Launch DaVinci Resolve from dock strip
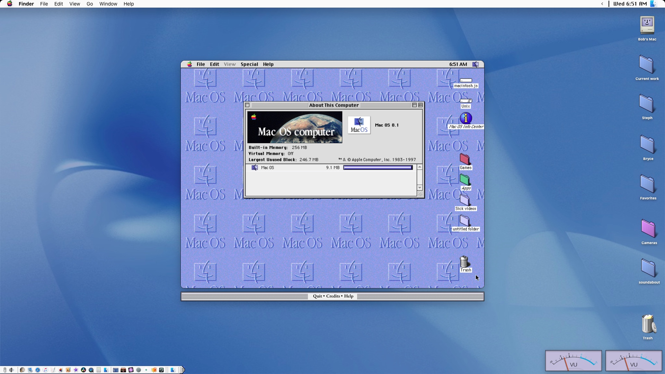The height and width of the screenshot is (374, 665). click(83, 370)
